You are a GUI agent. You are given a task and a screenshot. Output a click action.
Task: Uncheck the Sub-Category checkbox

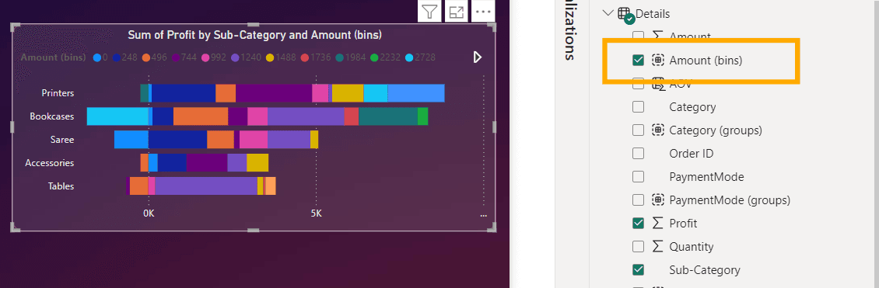pyautogui.click(x=638, y=269)
